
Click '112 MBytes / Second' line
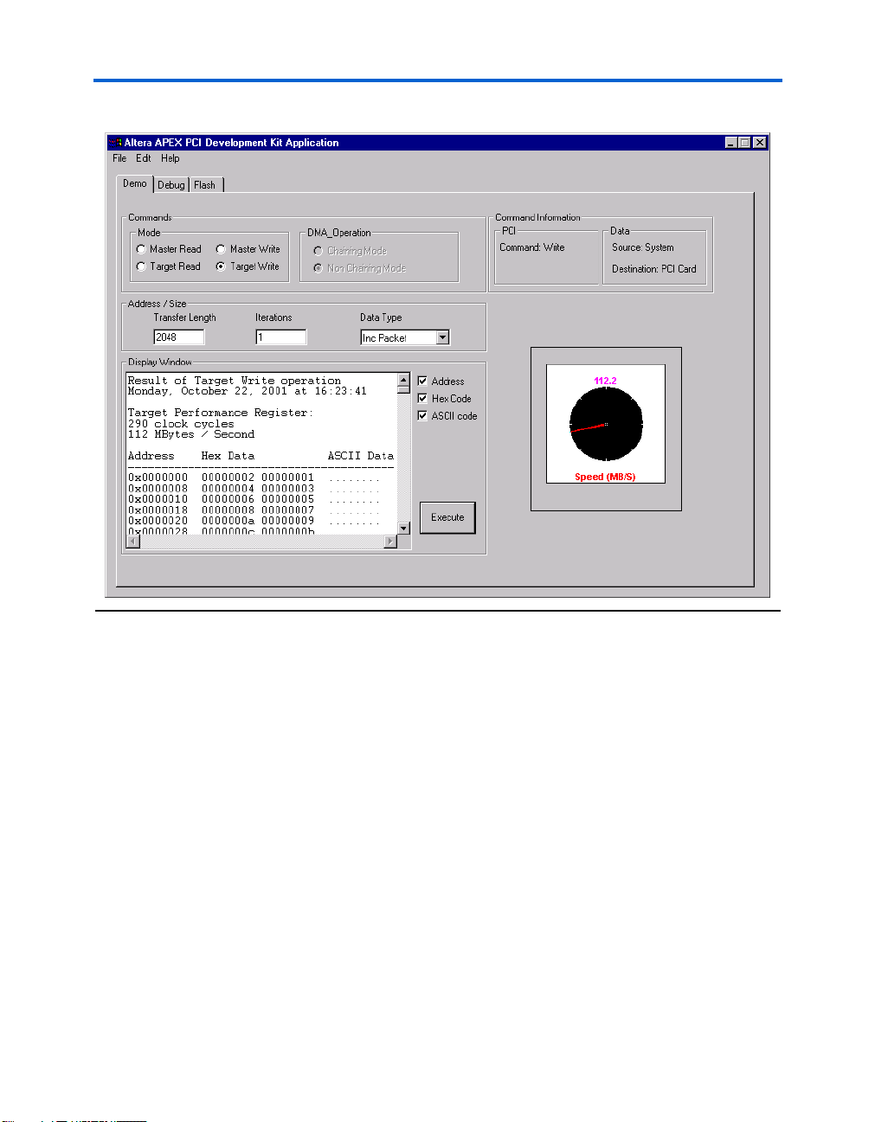pos(191,434)
